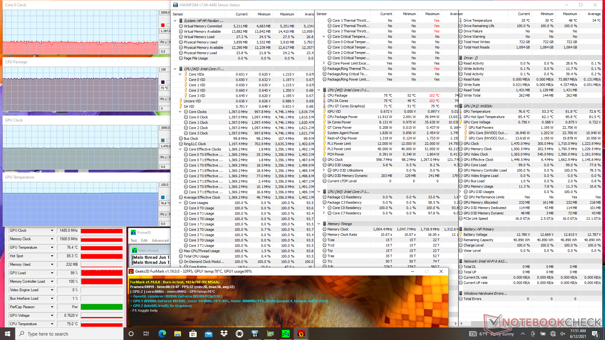Collapse the System: HP HP Pavilion sensor group
The height and width of the screenshot is (340, 605).
[175, 21]
